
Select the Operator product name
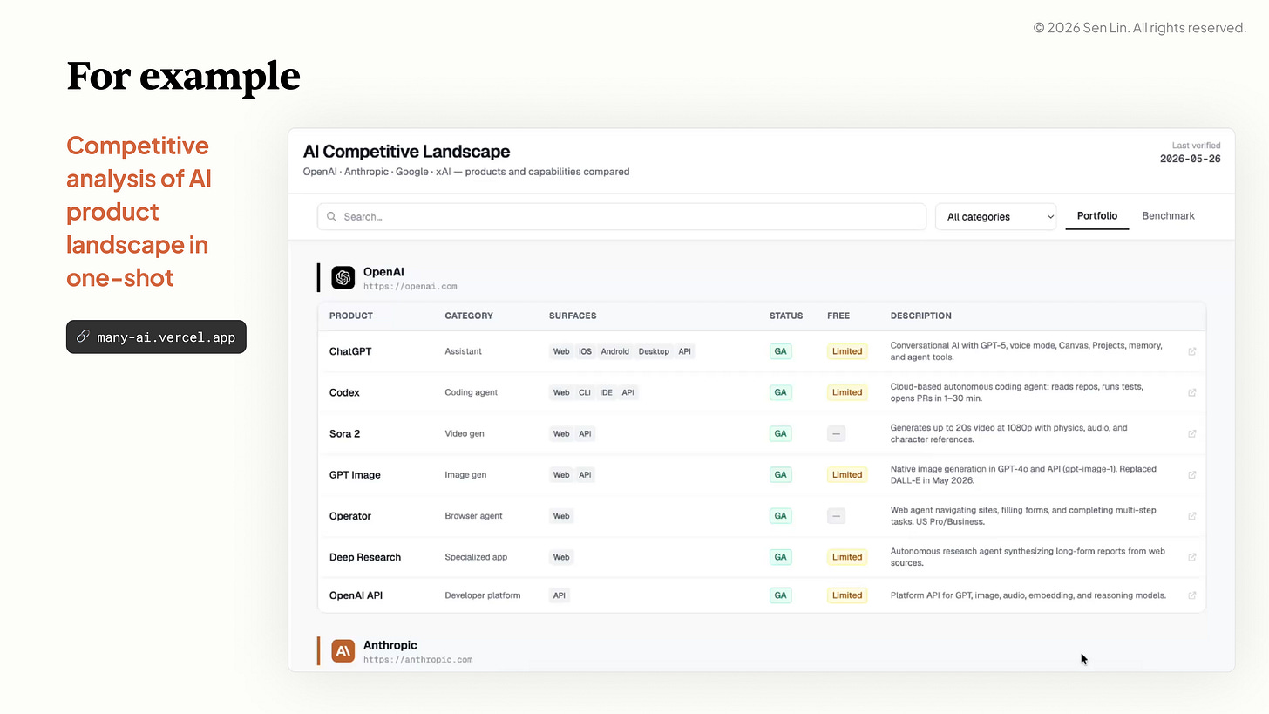point(350,516)
